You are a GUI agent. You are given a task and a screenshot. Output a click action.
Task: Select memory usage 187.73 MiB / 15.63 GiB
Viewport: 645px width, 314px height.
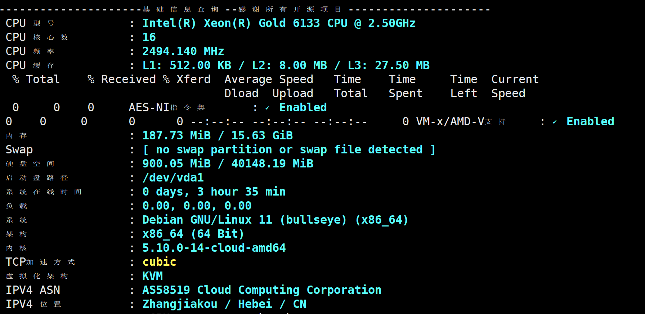218,135
